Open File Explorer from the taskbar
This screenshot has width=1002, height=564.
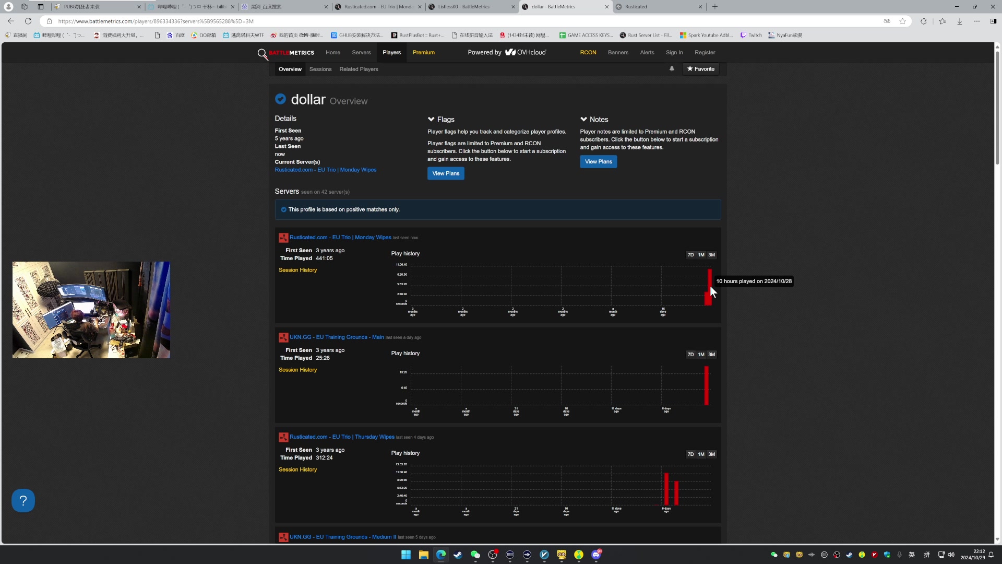(423, 555)
